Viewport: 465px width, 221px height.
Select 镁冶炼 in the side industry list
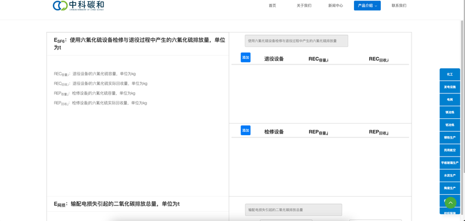pos(450,113)
